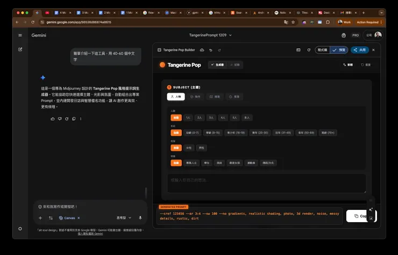Select the 場景 subject tab

coord(215,97)
